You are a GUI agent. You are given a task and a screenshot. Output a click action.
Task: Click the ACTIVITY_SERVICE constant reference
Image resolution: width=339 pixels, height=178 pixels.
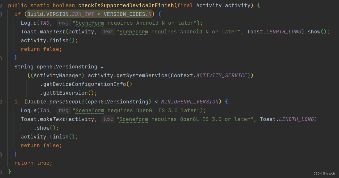tap(222, 75)
